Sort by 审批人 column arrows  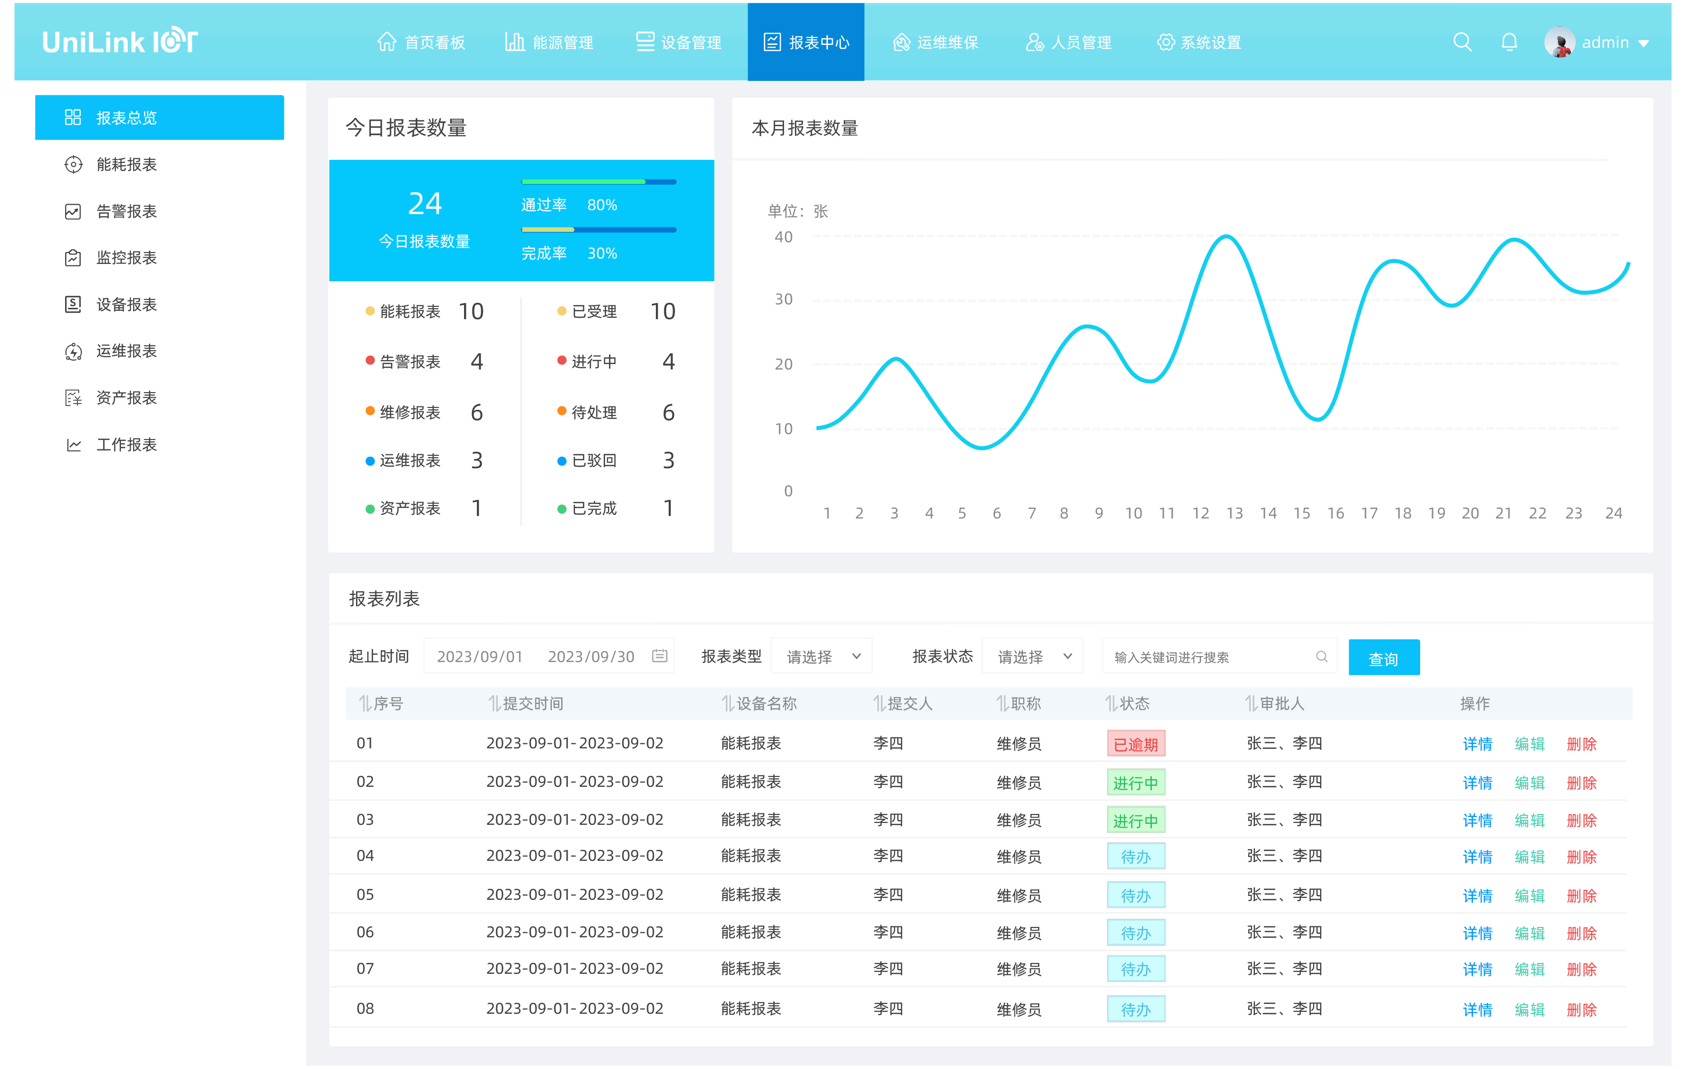(1251, 703)
